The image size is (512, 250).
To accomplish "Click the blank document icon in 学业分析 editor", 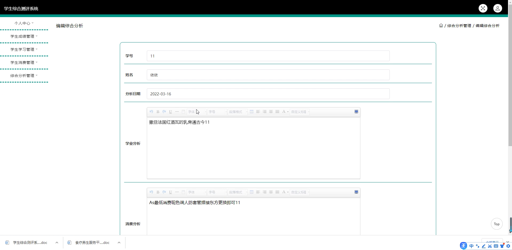I will coord(183,112).
